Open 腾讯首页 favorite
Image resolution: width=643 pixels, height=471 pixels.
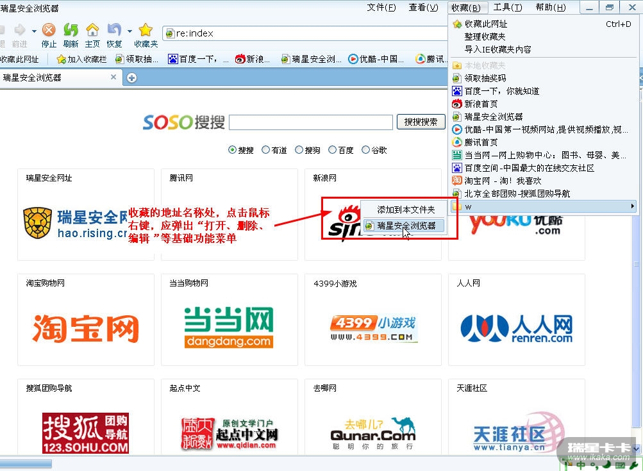[x=544, y=142]
